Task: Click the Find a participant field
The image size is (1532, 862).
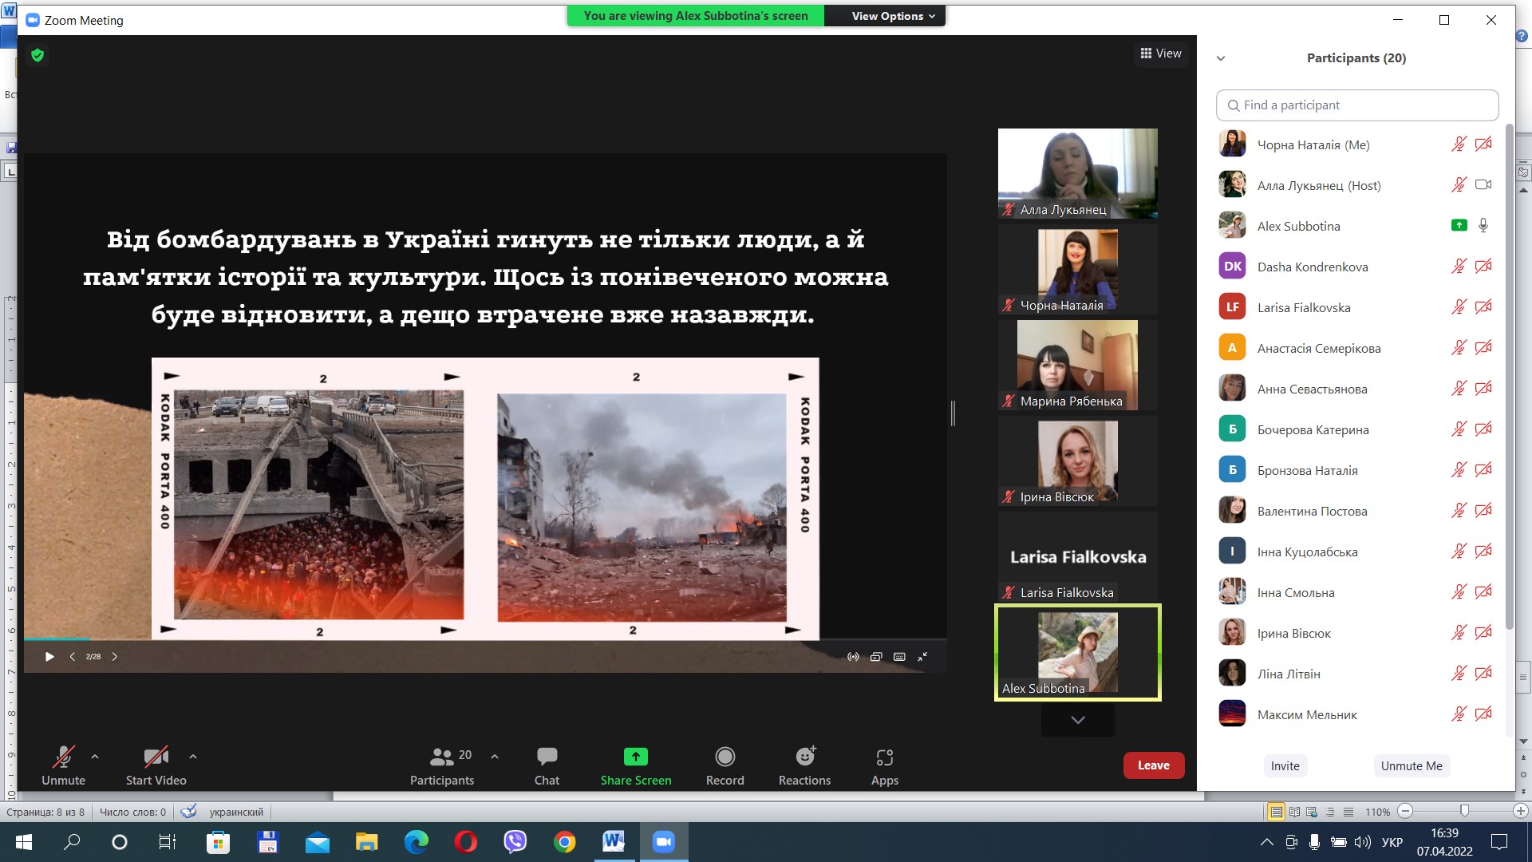Action: point(1356,105)
